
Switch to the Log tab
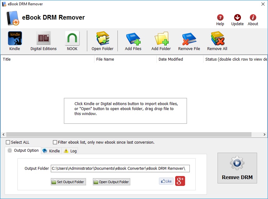pyautogui.click(x=70, y=151)
